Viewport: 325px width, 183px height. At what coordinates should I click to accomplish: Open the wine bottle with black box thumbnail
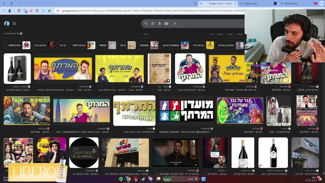click(17, 69)
